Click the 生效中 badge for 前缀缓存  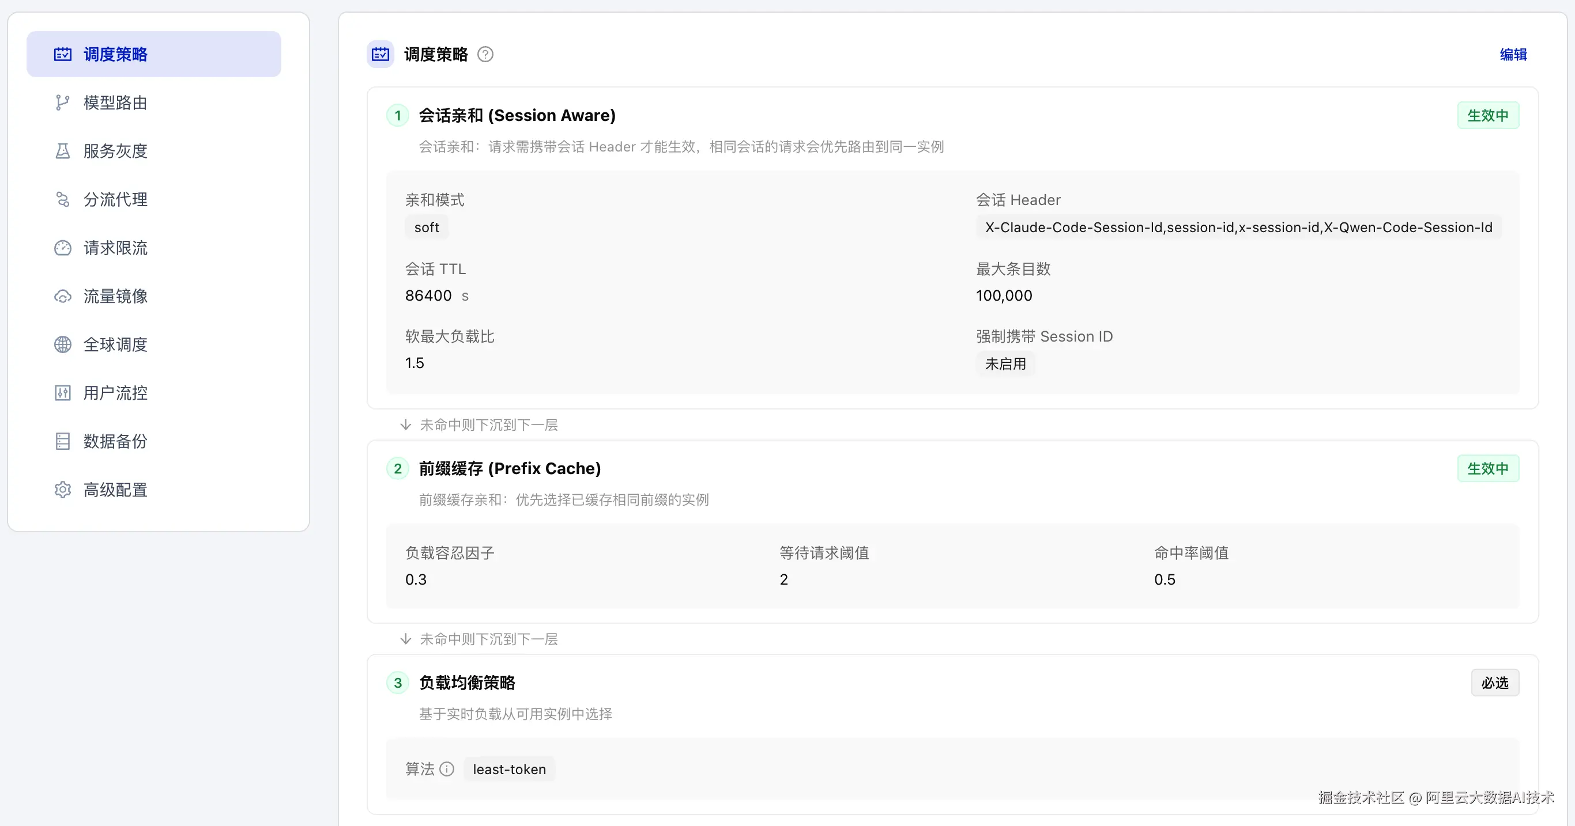[x=1488, y=469]
